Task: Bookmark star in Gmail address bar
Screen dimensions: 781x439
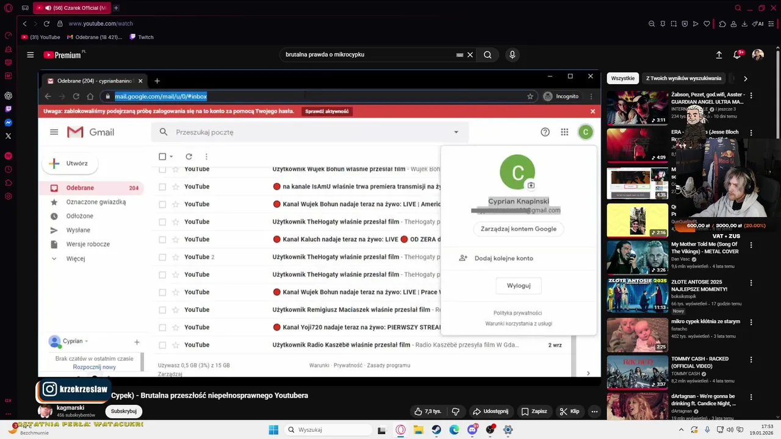Action: click(x=530, y=96)
